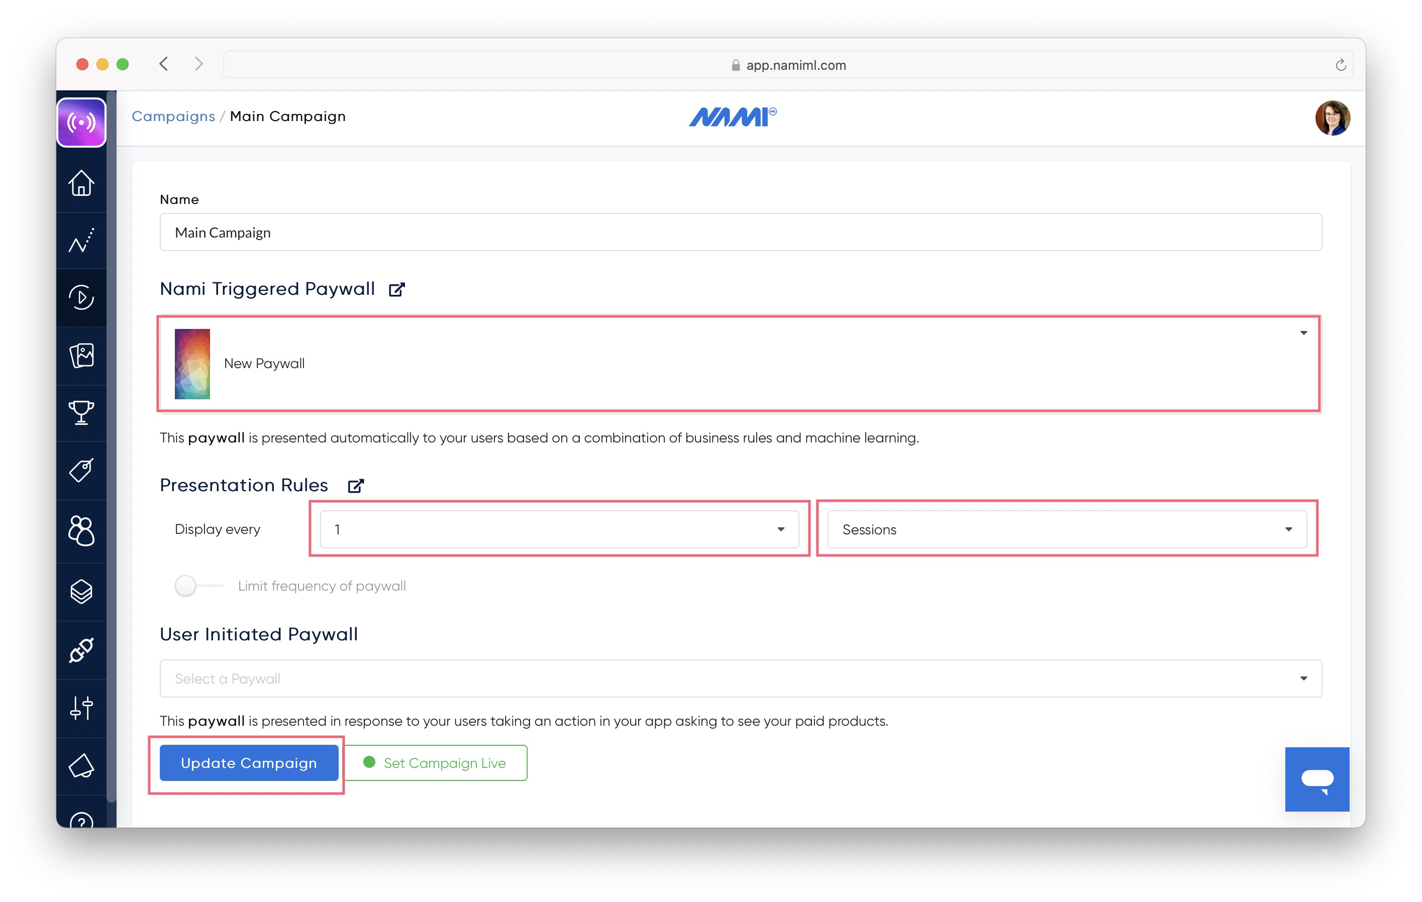The image size is (1422, 902).
Task: Click the sliders settings icon in sidebar
Action: coord(81,708)
